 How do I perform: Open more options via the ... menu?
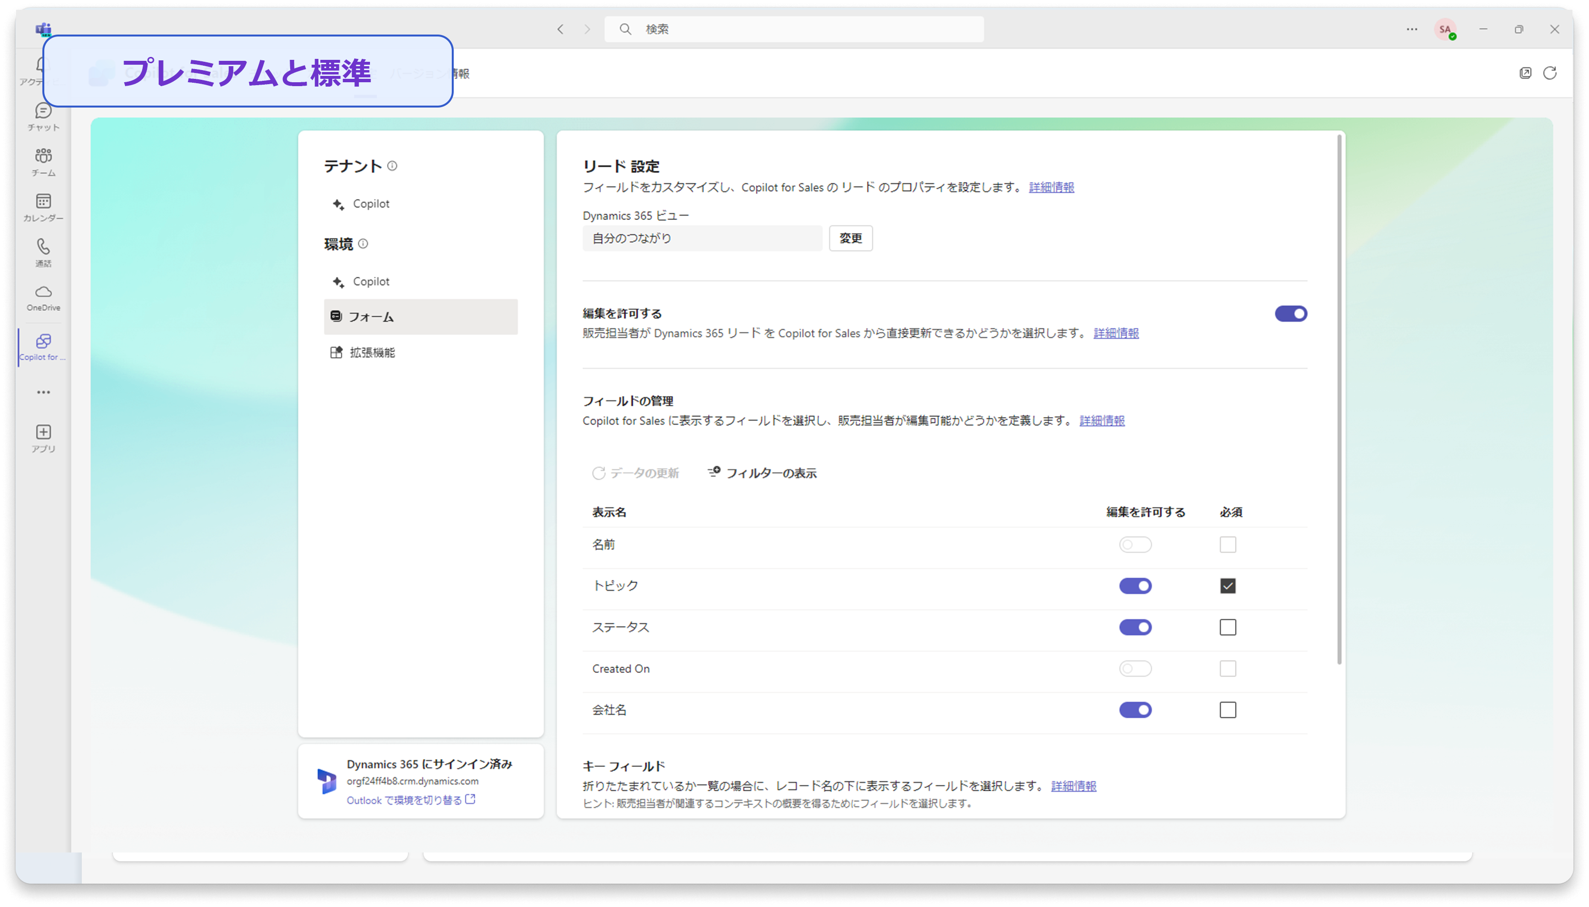click(1411, 29)
